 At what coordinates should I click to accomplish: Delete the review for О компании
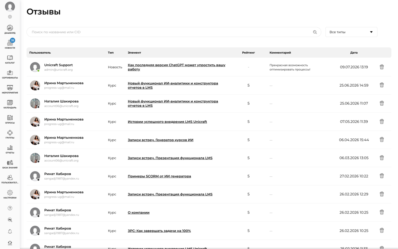click(x=382, y=212)
